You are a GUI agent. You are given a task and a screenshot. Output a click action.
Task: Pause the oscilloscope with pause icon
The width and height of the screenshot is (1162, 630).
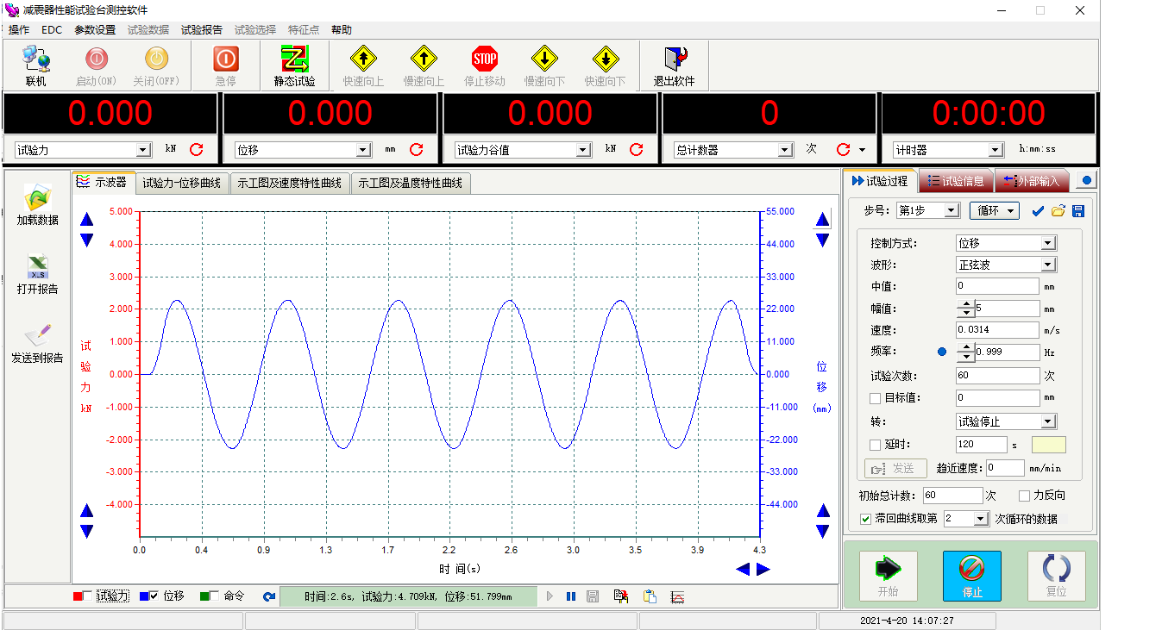click(571, 596)
